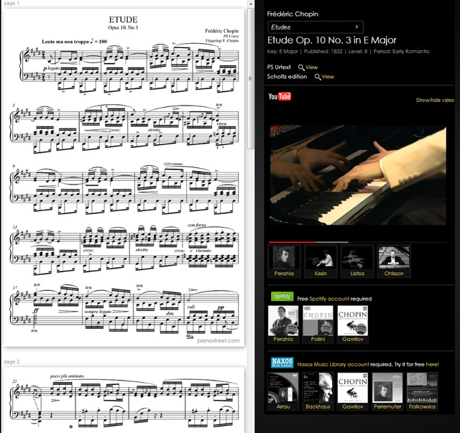Open the Etudes dropdown selector

pos(316,27)
